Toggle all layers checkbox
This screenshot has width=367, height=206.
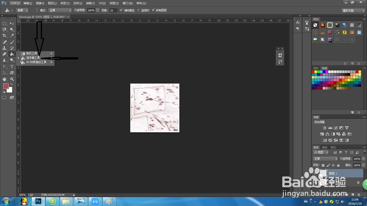coord(153,10)
